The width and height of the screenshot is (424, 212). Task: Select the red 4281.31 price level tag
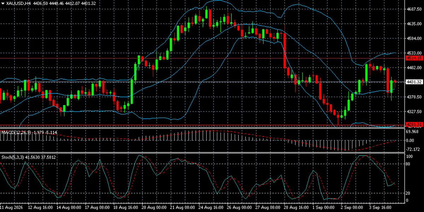click(415, 125)
